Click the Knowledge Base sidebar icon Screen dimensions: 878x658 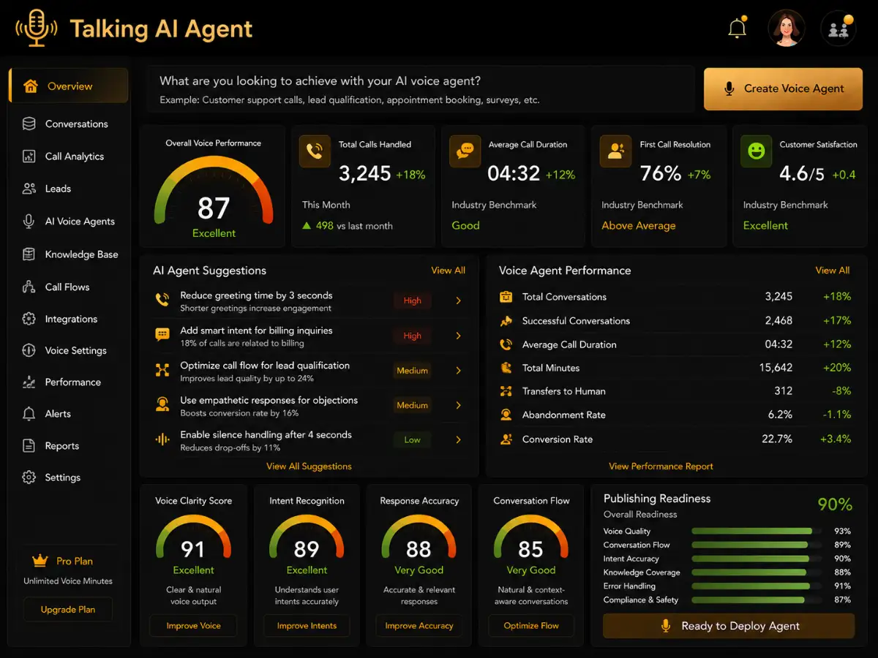pos(29,254)
